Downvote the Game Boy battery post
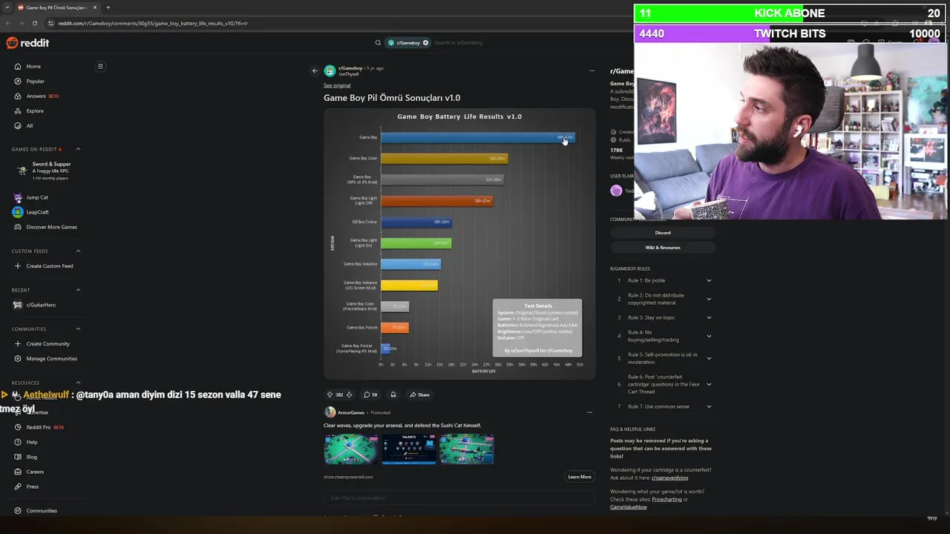 [349, 395]
